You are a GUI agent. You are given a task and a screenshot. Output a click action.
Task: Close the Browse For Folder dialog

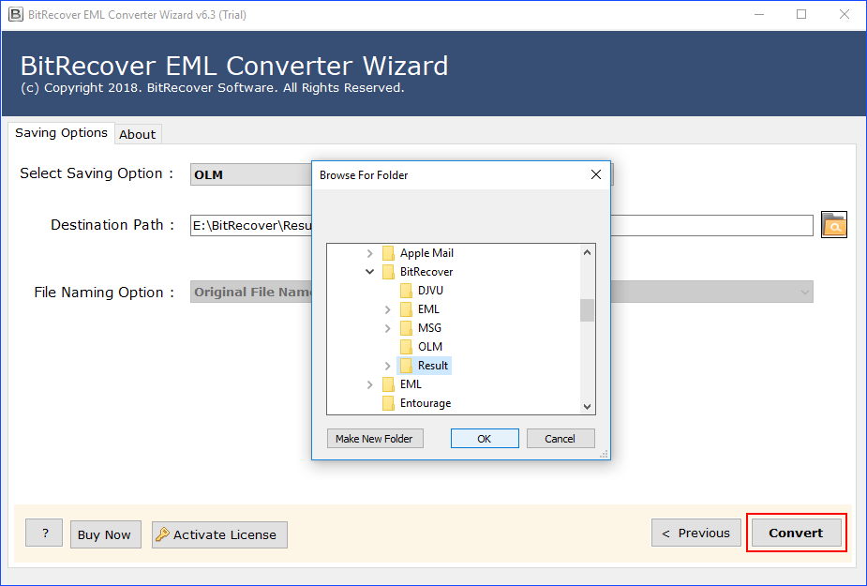(595, 175)
